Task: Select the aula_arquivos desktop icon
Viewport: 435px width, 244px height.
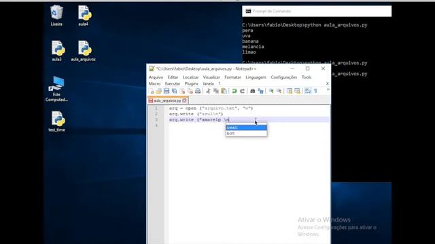Action: [84, 51]
